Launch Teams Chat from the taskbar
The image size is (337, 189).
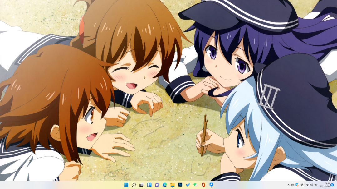click(x=157, y=185)
